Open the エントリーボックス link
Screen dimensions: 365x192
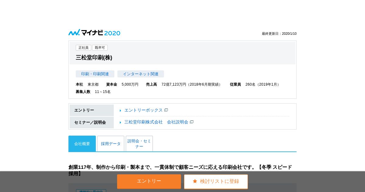(x=144, y=110)
